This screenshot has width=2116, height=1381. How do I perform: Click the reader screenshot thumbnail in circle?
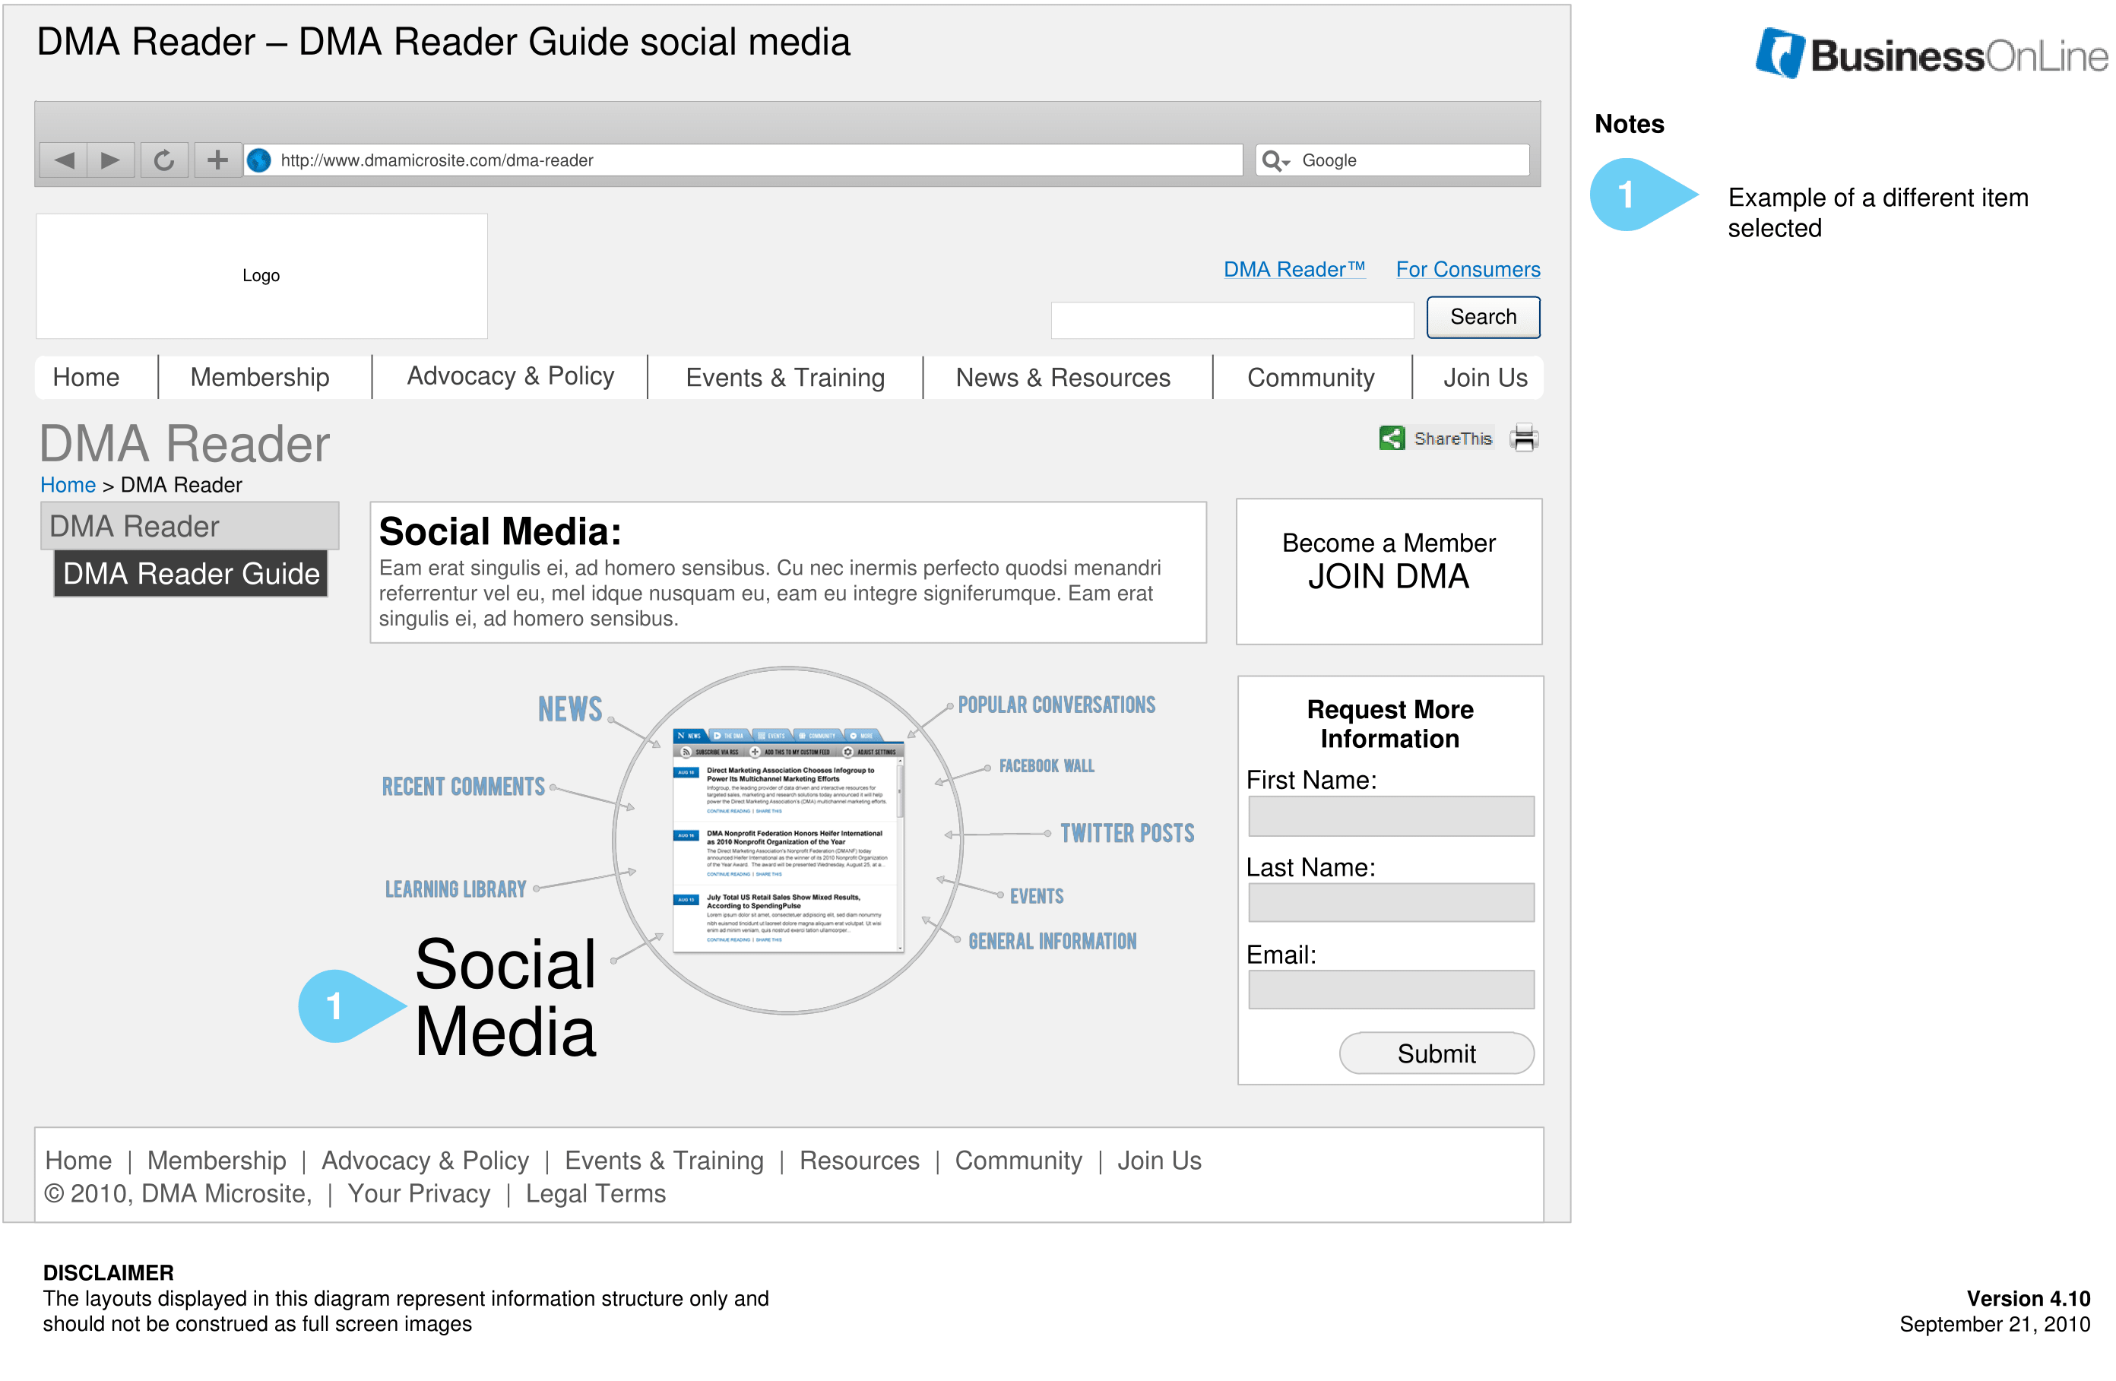[x=787, y=841]
